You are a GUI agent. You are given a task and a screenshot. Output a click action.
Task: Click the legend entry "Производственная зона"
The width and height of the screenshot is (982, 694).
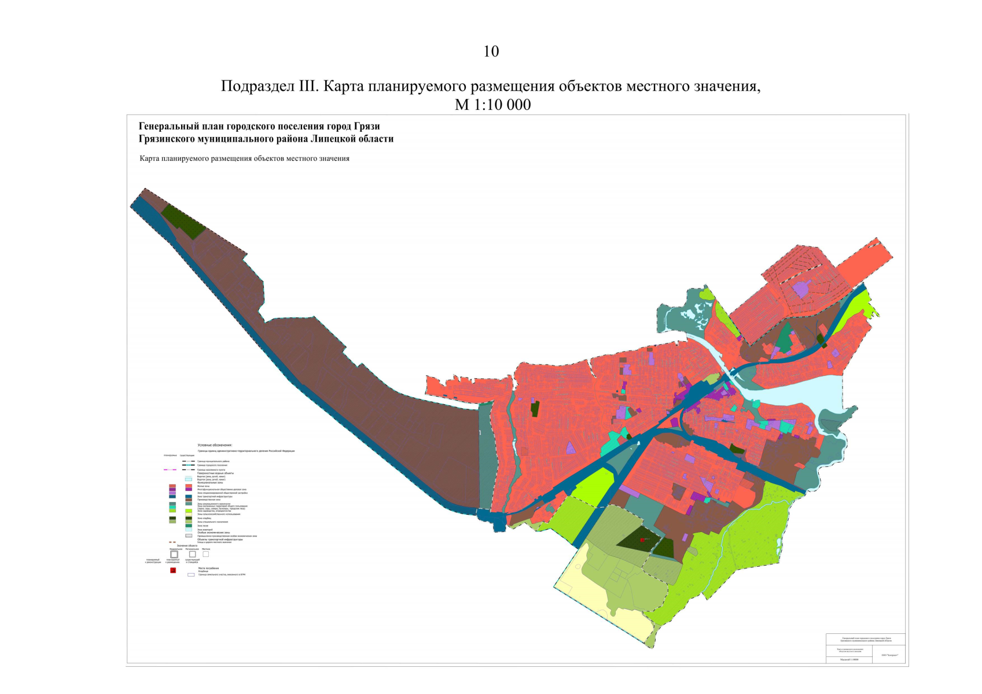[209, 500]
